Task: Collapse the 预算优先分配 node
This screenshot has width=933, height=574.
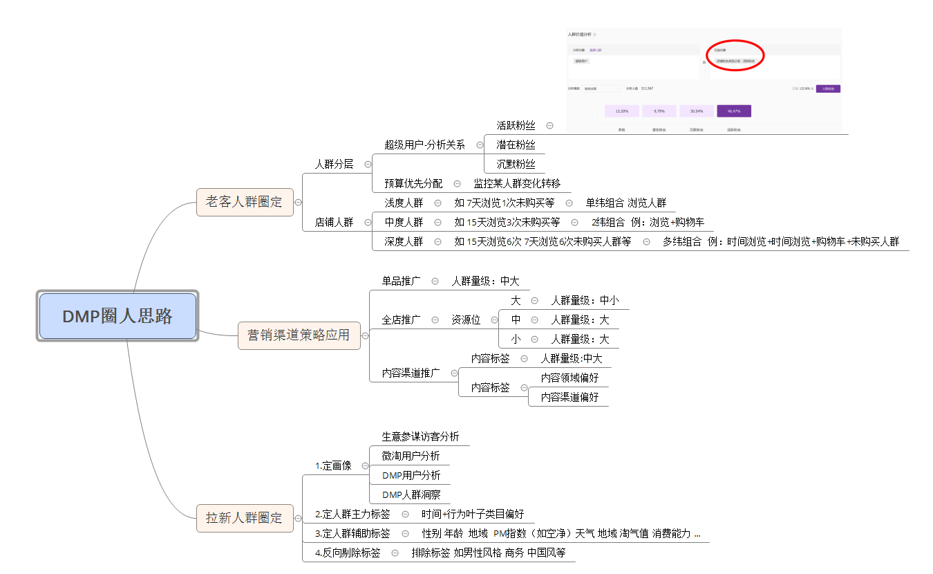Action: click(458, 184)
